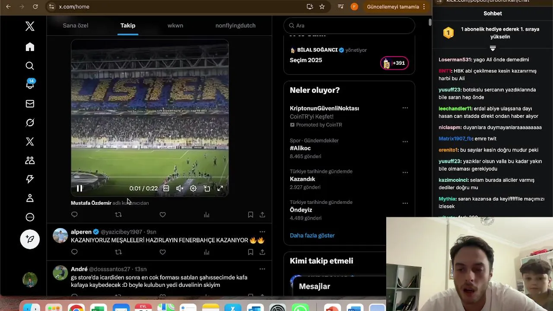Viewport: 553px width, 311px height.
Task: Open the More circle menu in sidebar
Action: click(x=30, y=217)
